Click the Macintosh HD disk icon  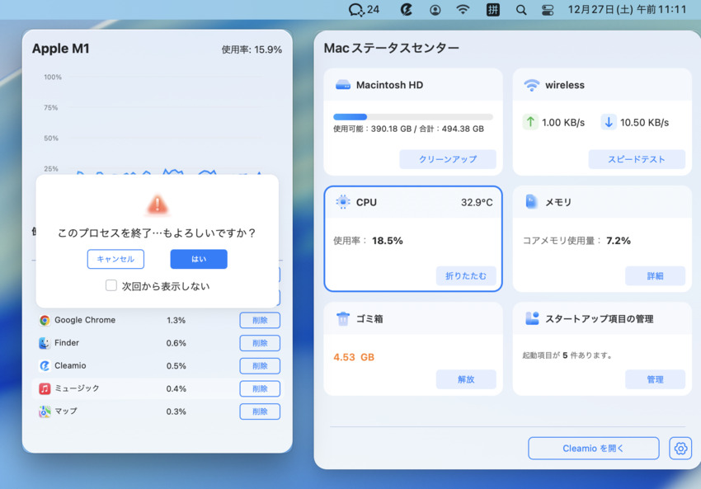(x=342, y=84)
